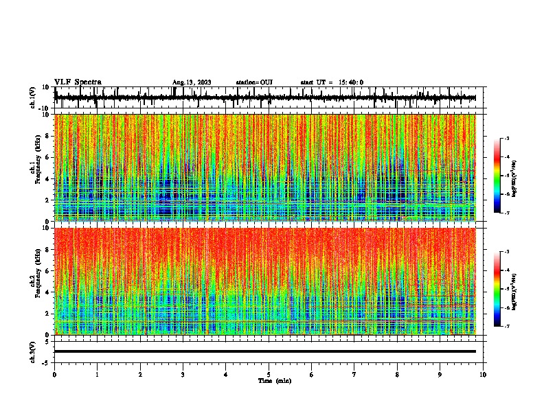Click the "8" kHz tick of ch.1 spectrogram
Screen dimensions: 544x420
pos(47,136)
